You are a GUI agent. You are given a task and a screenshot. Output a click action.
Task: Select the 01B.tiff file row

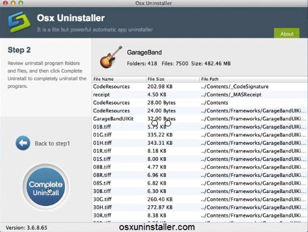[x=200, y=127]
